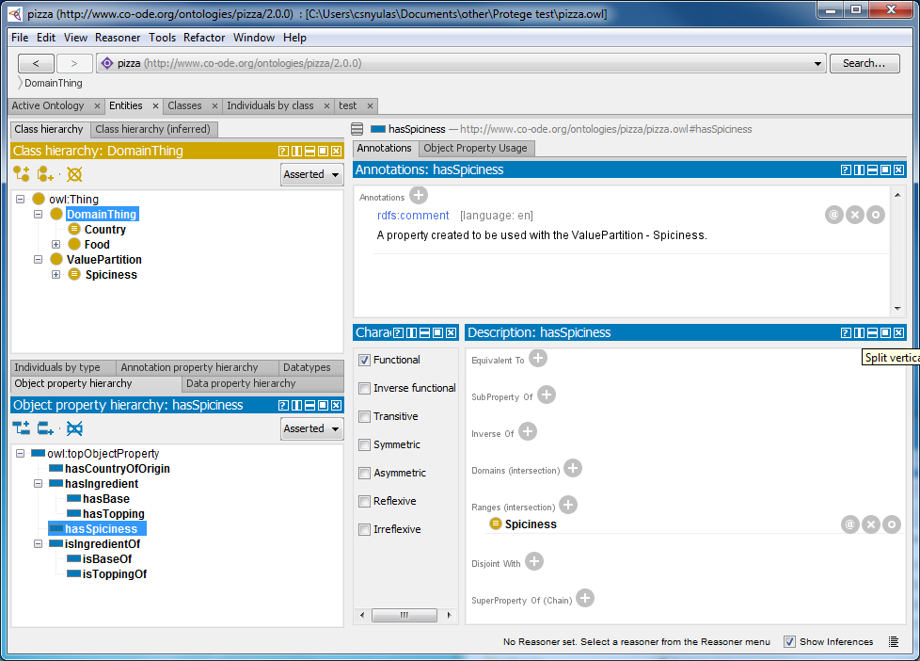This screenshot has height=661, width=920.
Task: Toggle the Show Inferences checkbox
Action: [789, 641]
